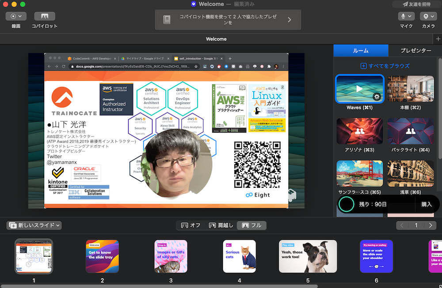
Task: Set slide mode to フル
Action: pyautogui.click(x=252, y=225)
